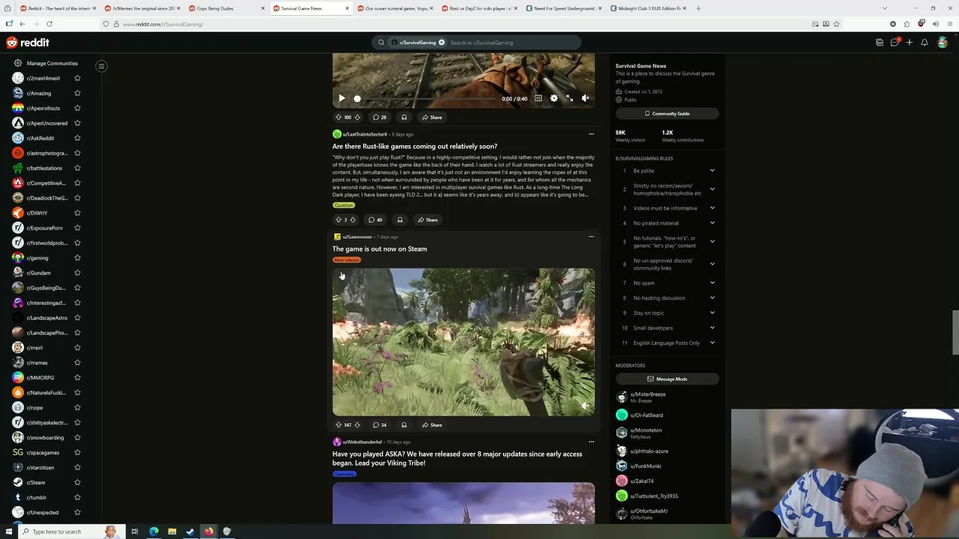Downvote the Rust-like games post

pos(353,220)
